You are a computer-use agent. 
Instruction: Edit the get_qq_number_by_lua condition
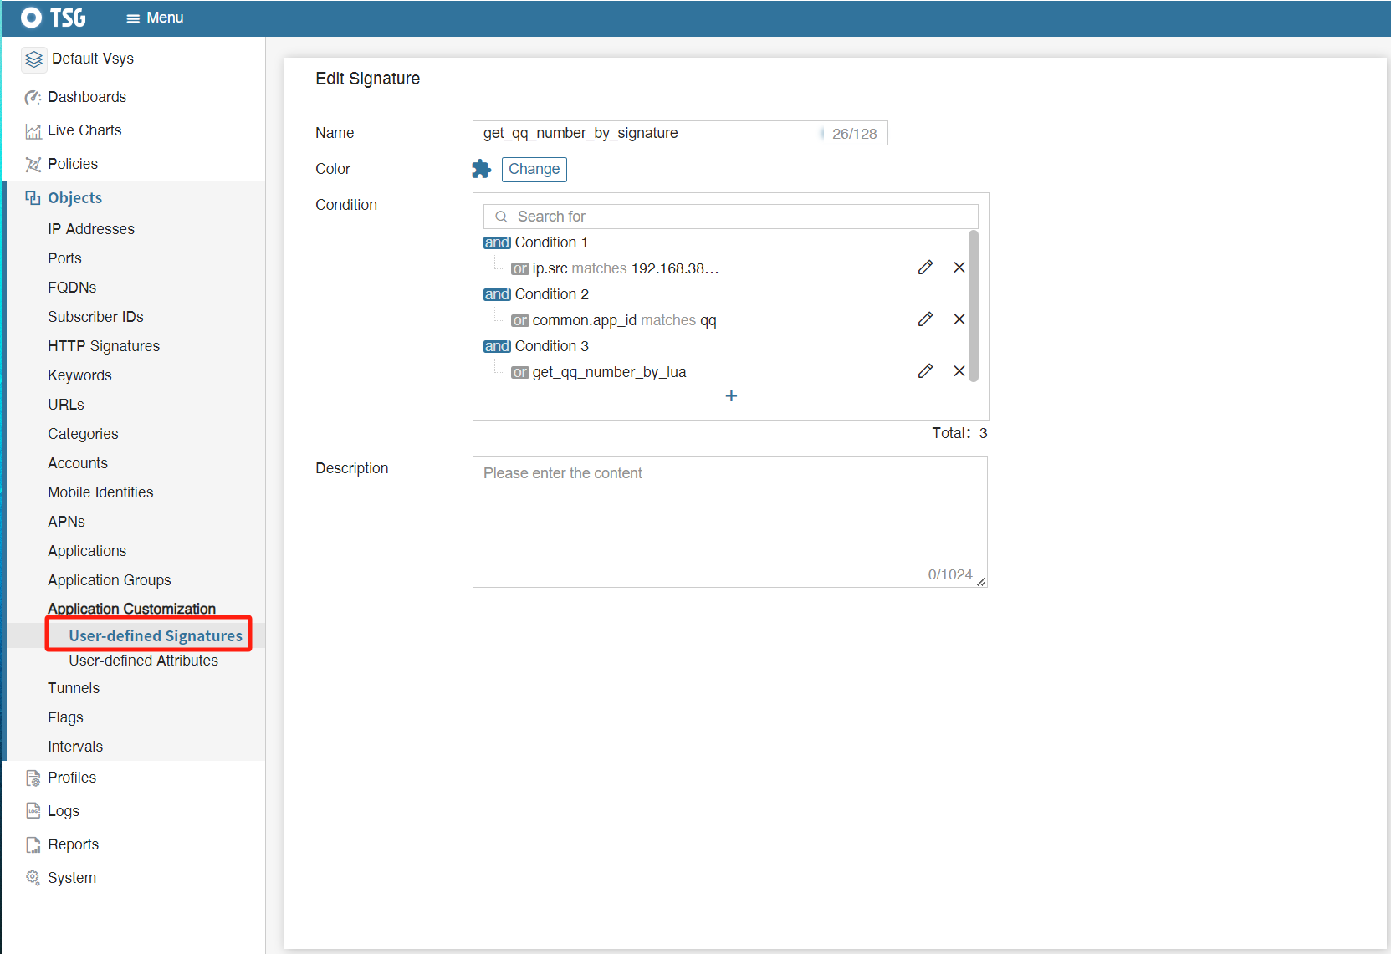(x=925, y=371)
